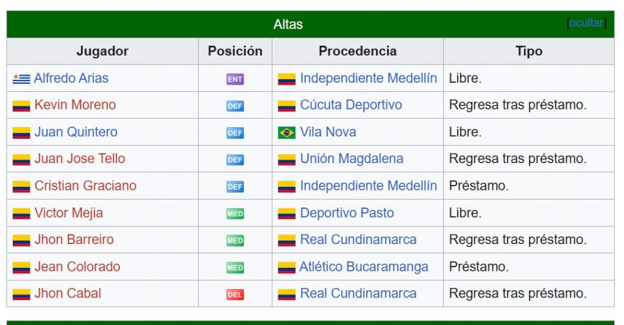
Task: Click the red DEL badge for Jhon Cabal
Action: [x=235, y=295]
